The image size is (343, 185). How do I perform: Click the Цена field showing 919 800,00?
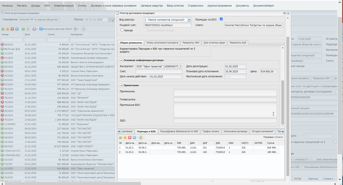[268, 72]
